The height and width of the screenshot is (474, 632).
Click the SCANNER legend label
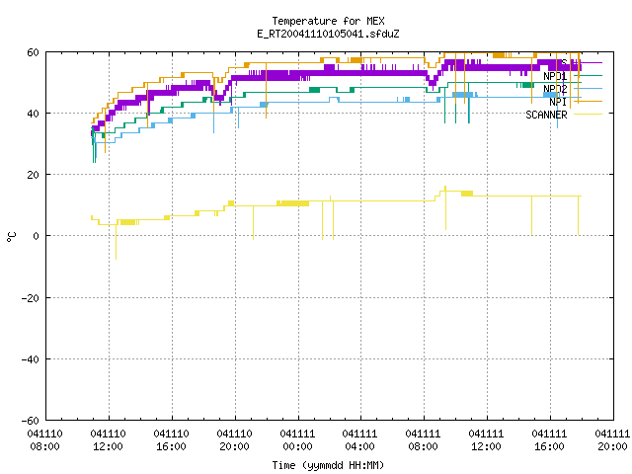point(546,115)
